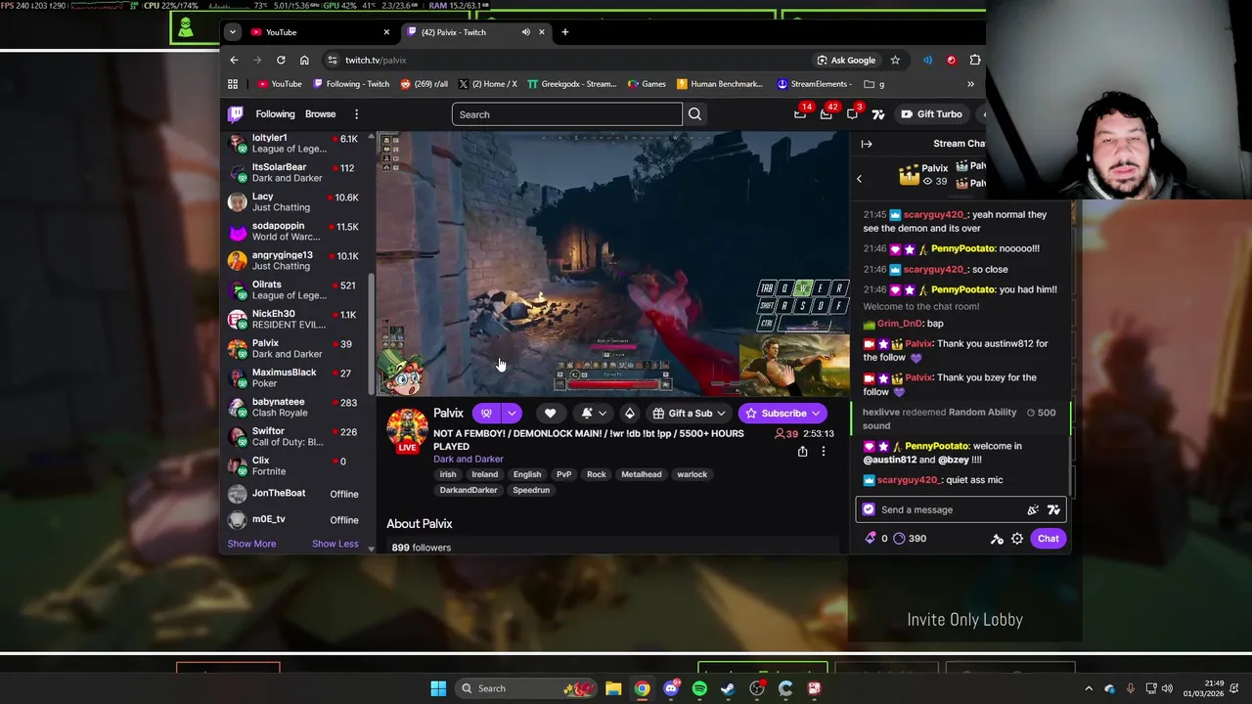The height and width of the screenshot is (704, 1252).
Task: Click the Gift Turbo button
Action: pos(931,114)
